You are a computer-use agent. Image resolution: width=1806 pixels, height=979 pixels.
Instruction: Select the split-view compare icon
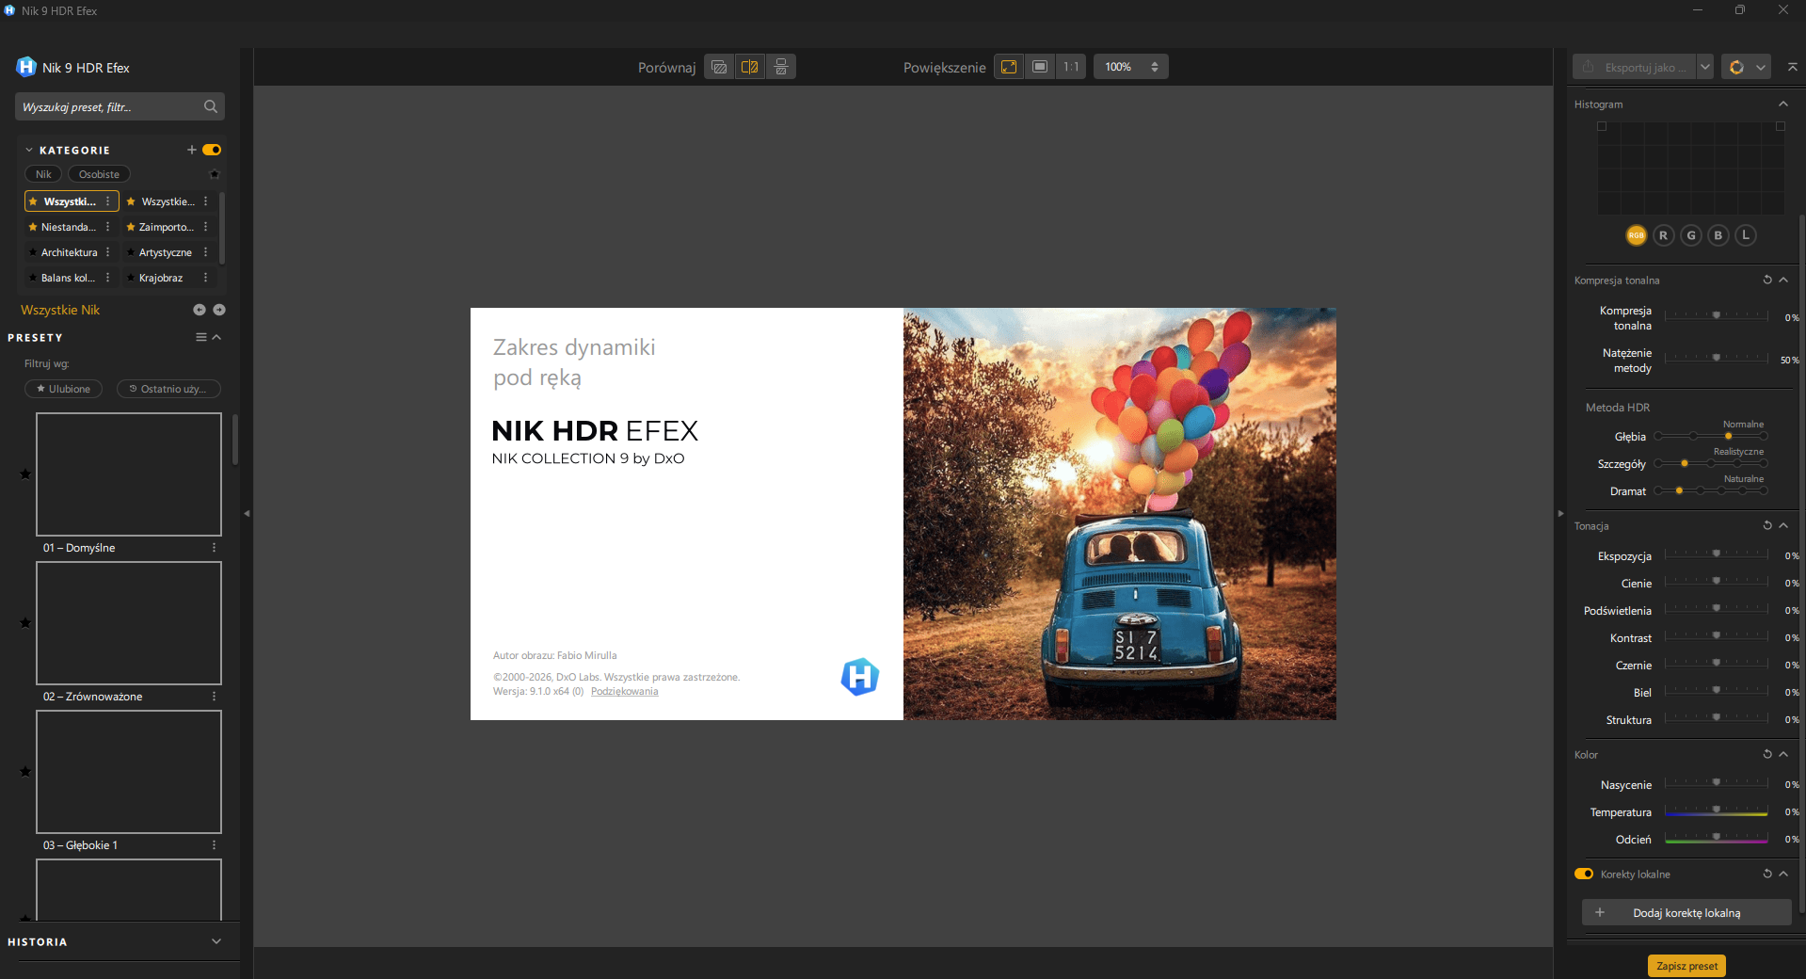pyautogui.click(x=750, y=67)
